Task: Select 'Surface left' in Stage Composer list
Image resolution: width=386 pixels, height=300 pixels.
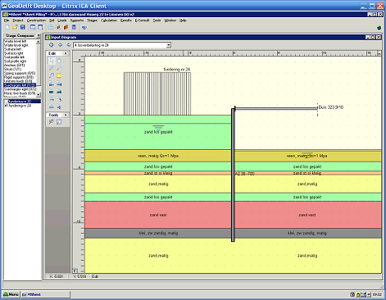Action: click(12, 49)
